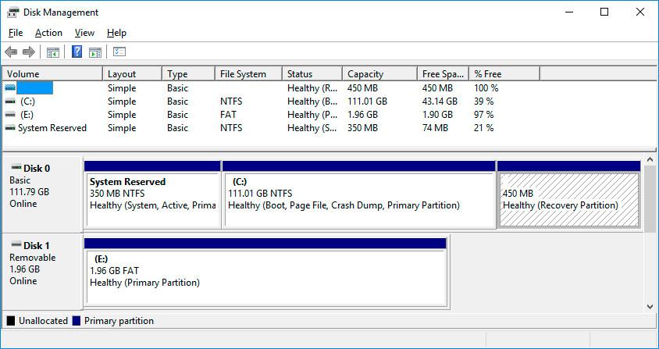Show/hide console tree toolbar icon

tap(53, 52)
